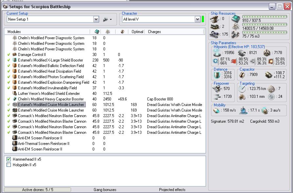Minimize the Setups for Scorpion Battleship window
Image resolution: width=293 pixels, height=193 pixels.
pyautogui.click(x=272, y=7)
